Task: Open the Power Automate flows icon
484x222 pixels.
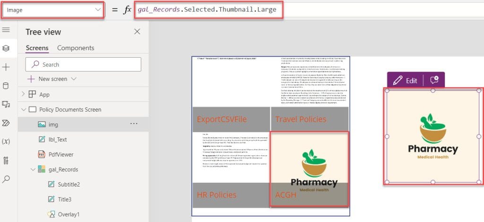Action: click(6, 123)
